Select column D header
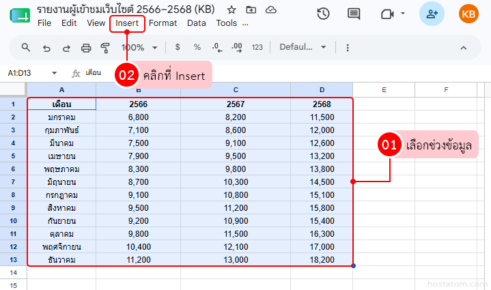This screenshot has width=491, height=290. 322,90
